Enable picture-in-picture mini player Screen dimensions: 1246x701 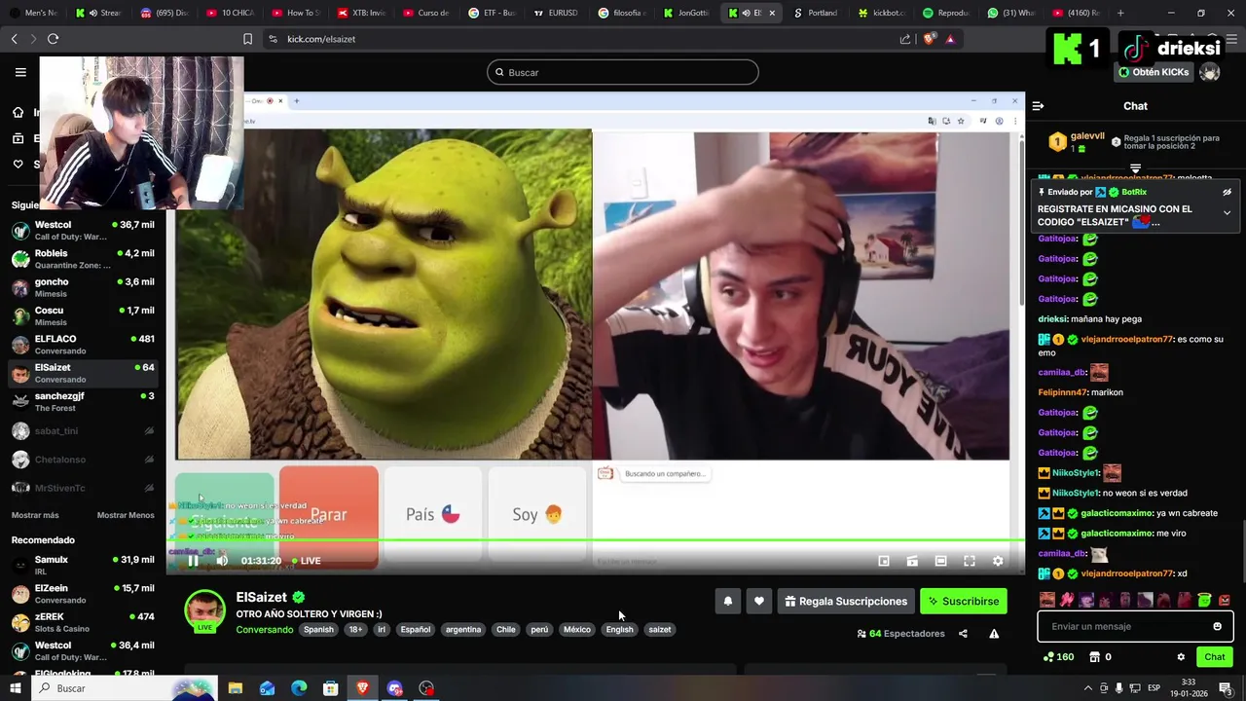(x=884, y=561)
